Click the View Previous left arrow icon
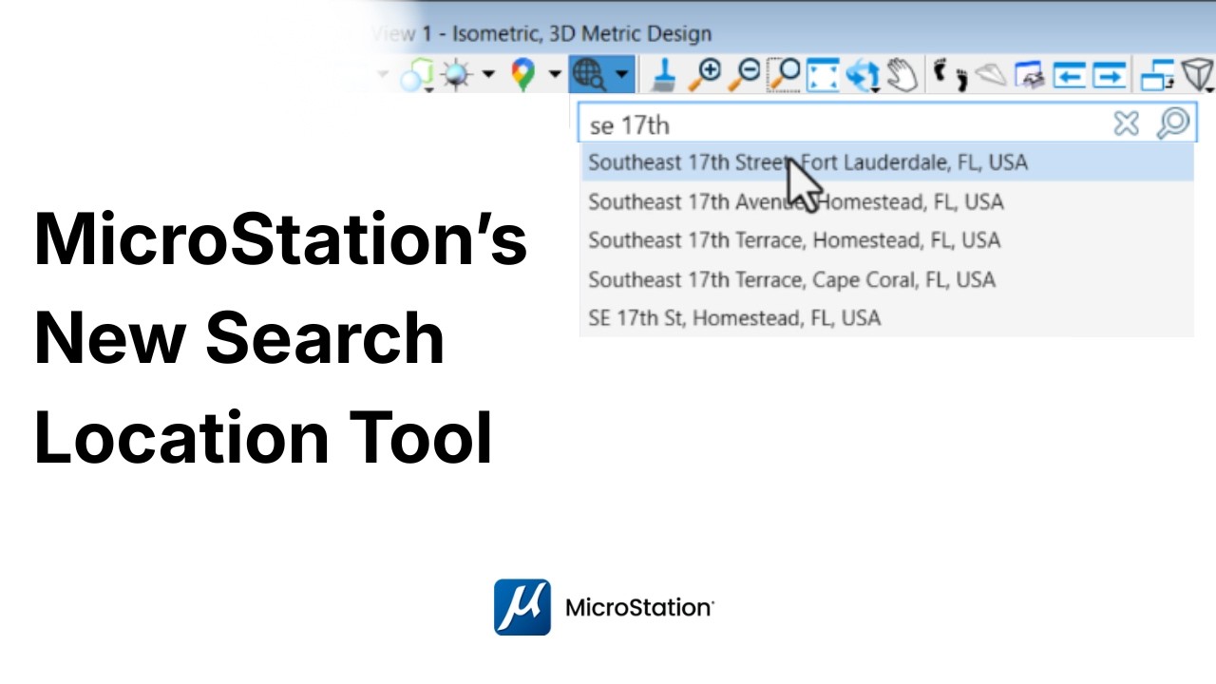The width and height of the screenshot is (1216, 684). coord(1069,75)
